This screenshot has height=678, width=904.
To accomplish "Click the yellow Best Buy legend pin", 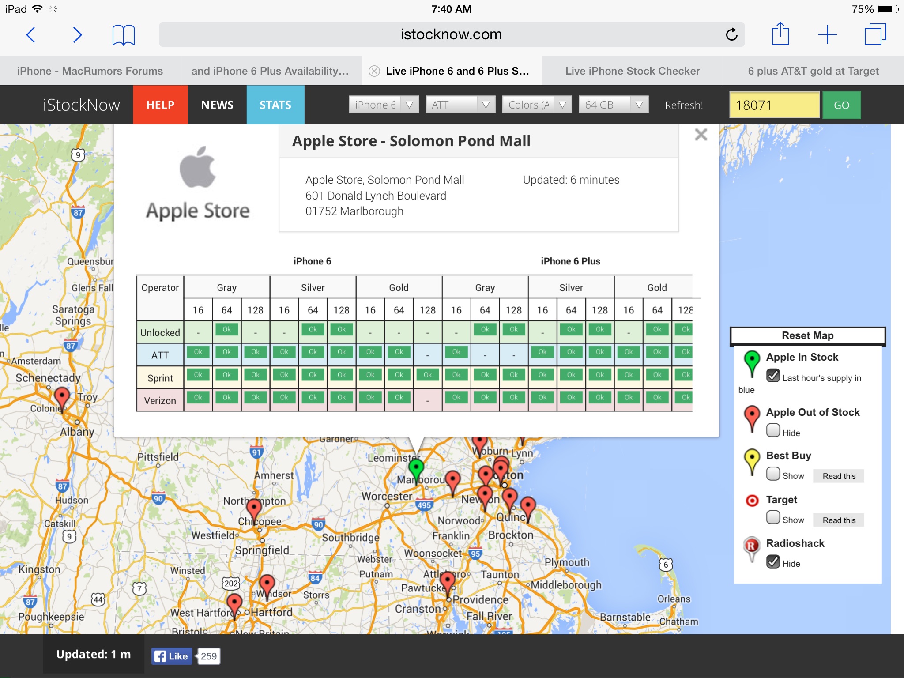I will coord(752,461).
